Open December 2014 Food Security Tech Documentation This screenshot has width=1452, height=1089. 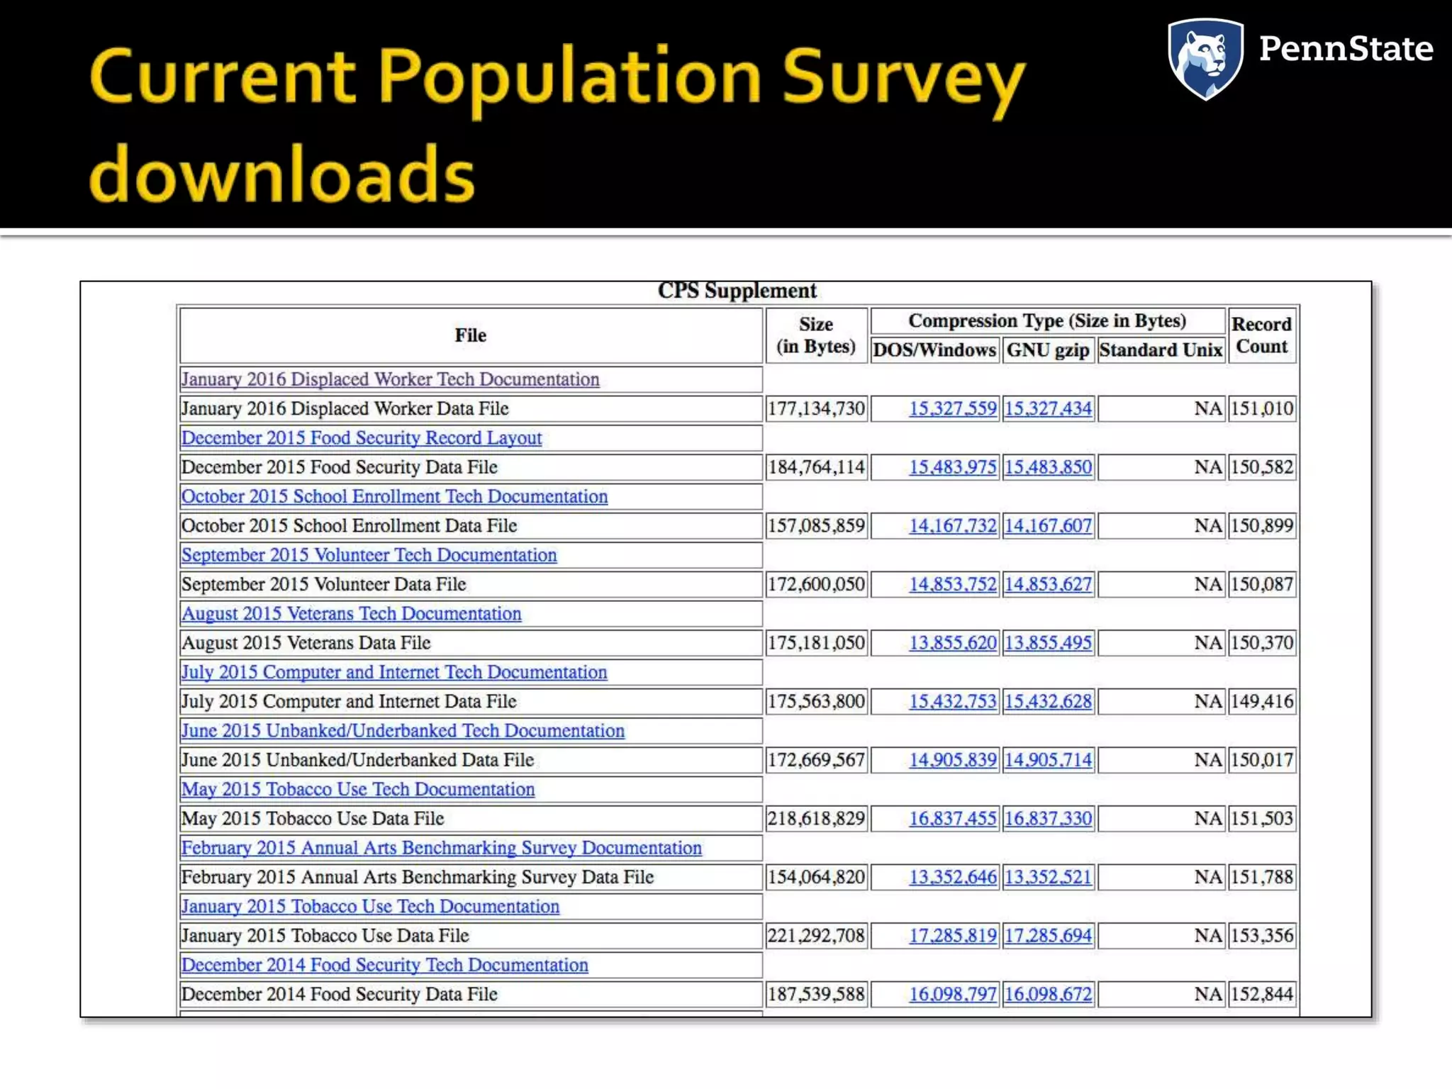click(x=384, y=965)
